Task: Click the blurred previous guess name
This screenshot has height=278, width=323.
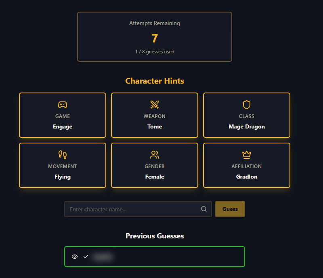Action: tap(103, 257)
